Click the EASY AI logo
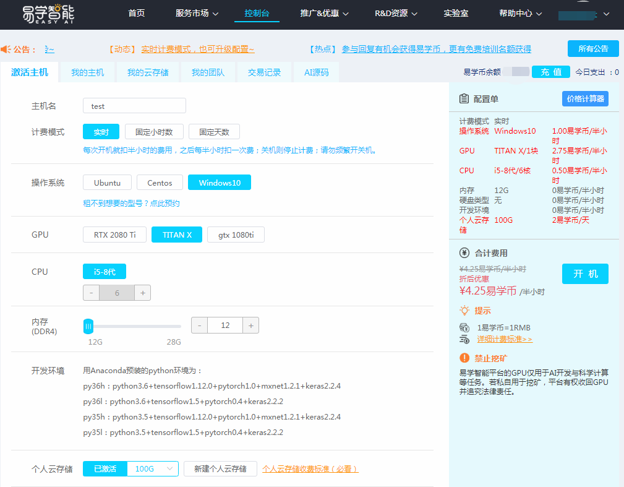624x487 pixels. tap(48, 15)
